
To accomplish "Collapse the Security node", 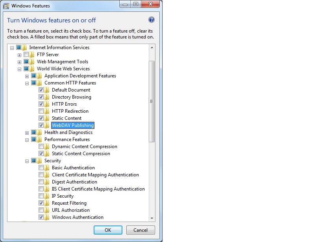I will click(x=27, y=161).
